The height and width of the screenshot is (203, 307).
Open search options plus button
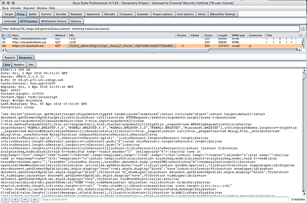(x=25, y=199)
